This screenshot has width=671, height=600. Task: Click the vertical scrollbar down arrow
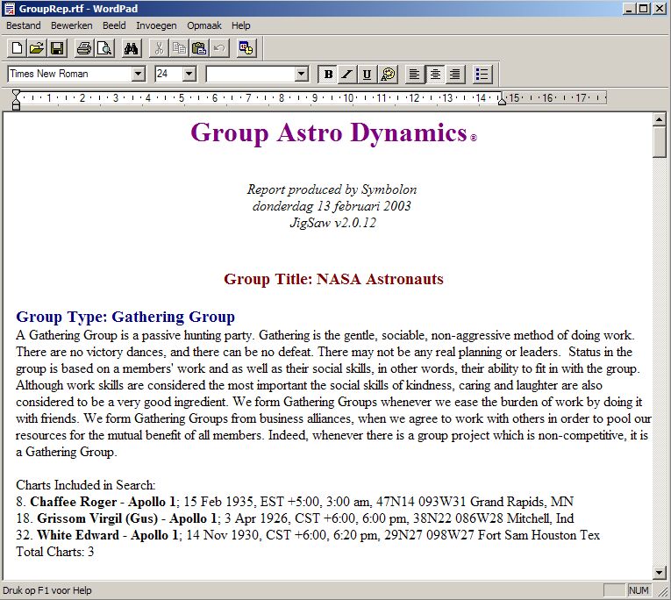660,571
